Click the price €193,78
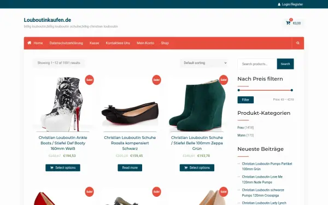Viewport: 328px width, 205px height. [203, 156]
